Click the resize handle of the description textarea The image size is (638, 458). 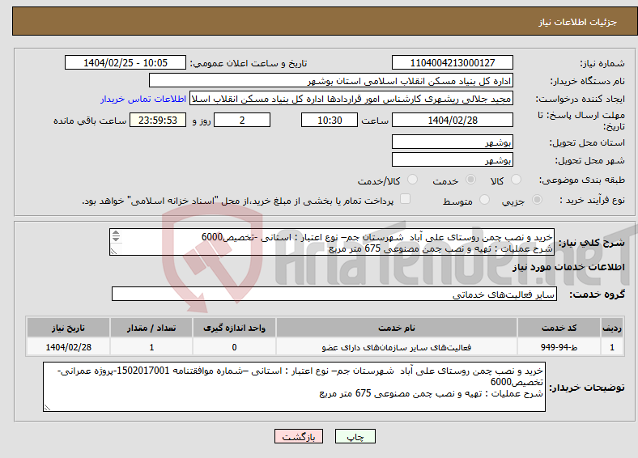pos(113,252)
